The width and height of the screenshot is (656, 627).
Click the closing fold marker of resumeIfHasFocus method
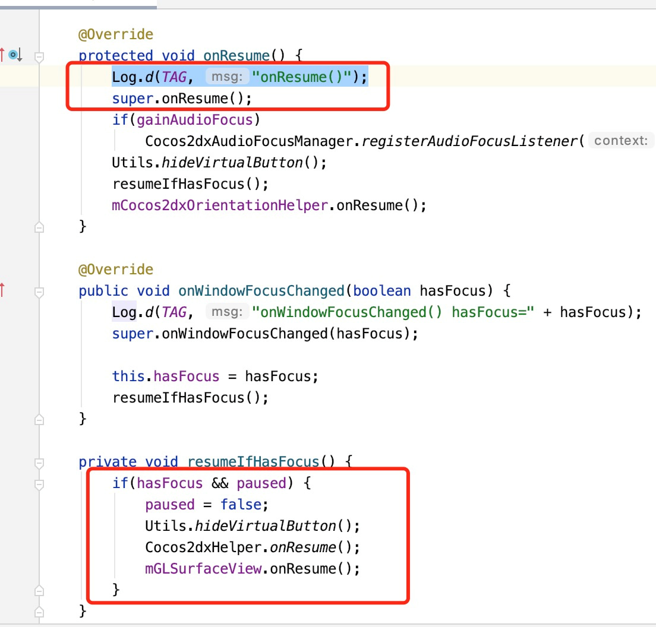(x=39, y=612)
